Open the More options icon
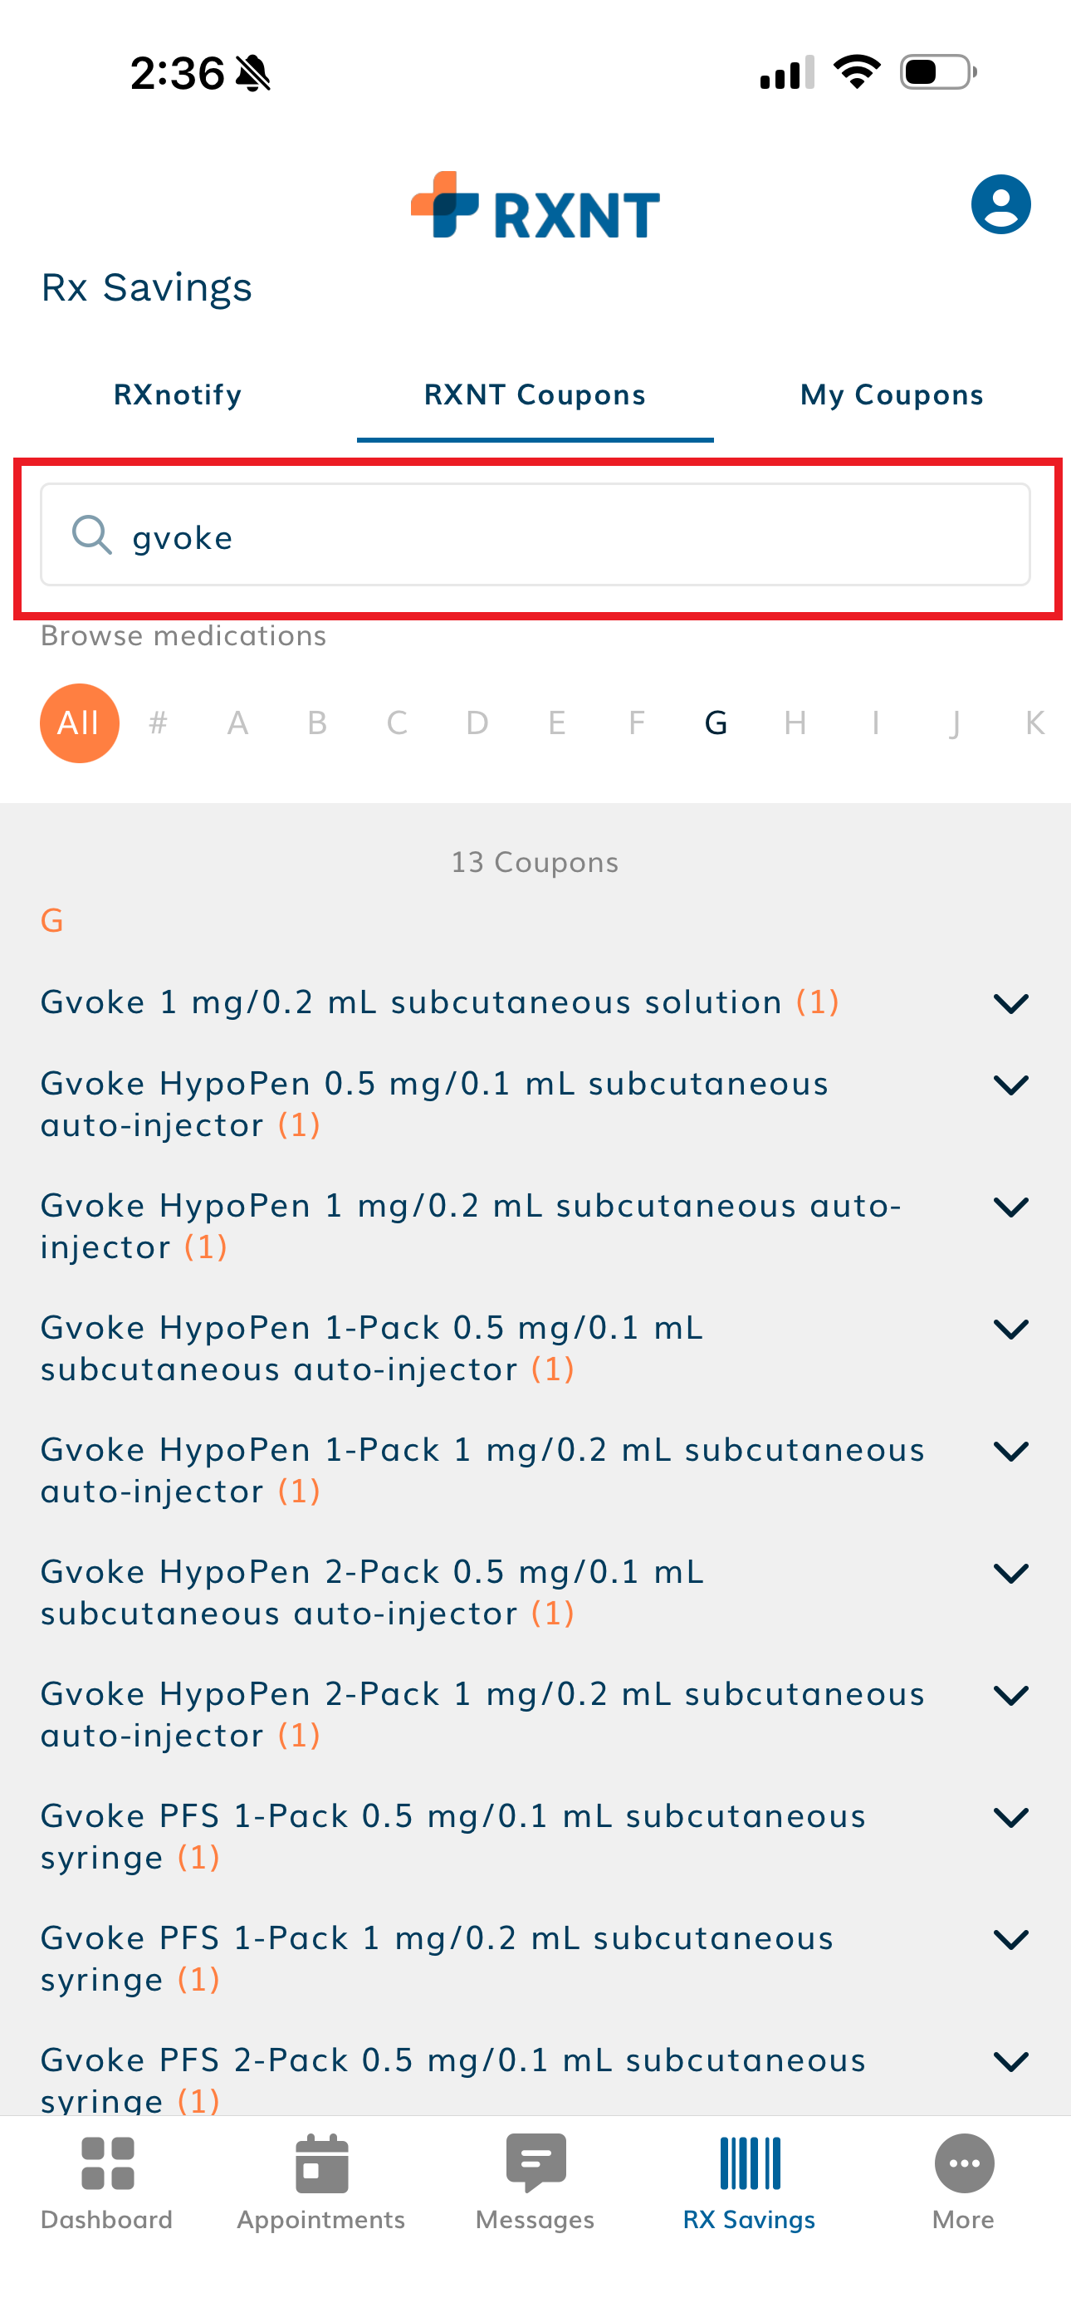Viewport: 1071px width, 2322px height. point(963,2163)
